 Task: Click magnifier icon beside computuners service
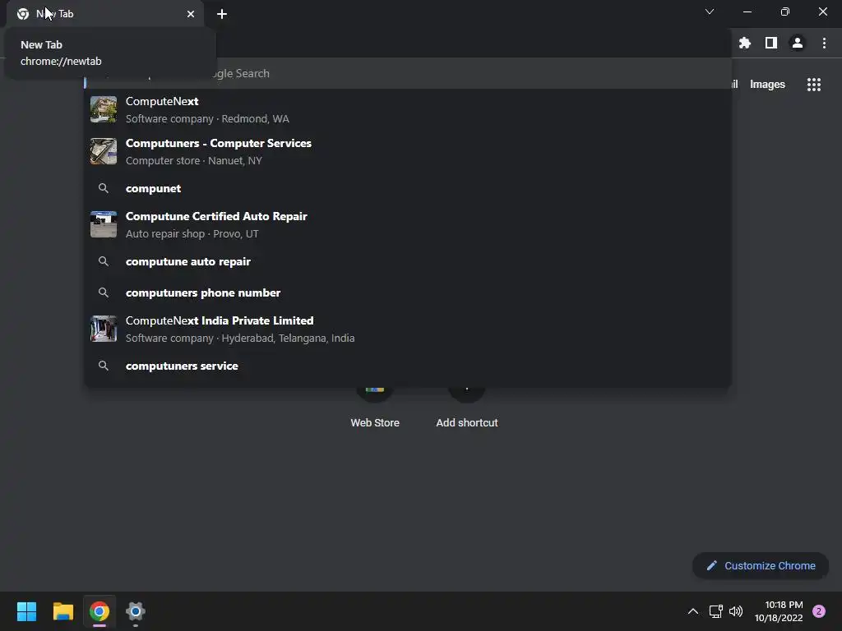point(104,366)
